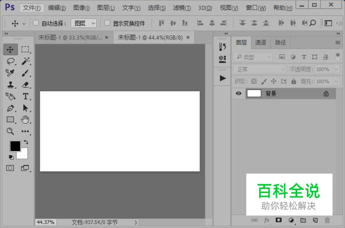Expand the status bar info arrow
345x228 pixels.
[136, 223]
